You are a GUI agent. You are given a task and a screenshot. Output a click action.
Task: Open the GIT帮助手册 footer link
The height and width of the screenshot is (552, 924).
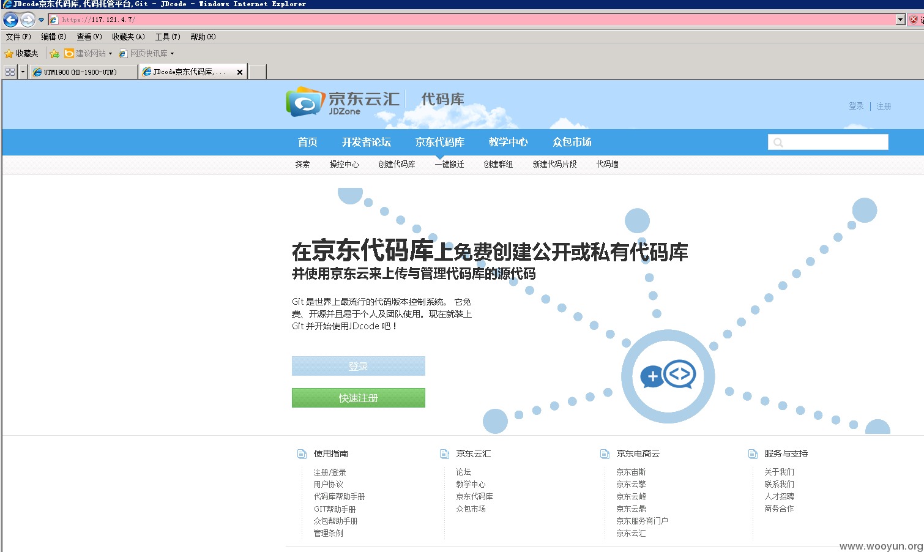tap(335, 509)
